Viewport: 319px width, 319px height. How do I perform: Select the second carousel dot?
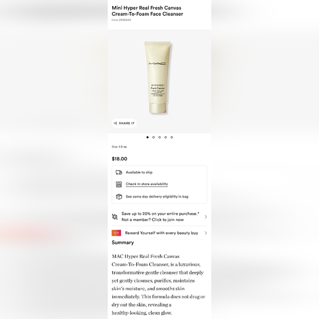153,137
